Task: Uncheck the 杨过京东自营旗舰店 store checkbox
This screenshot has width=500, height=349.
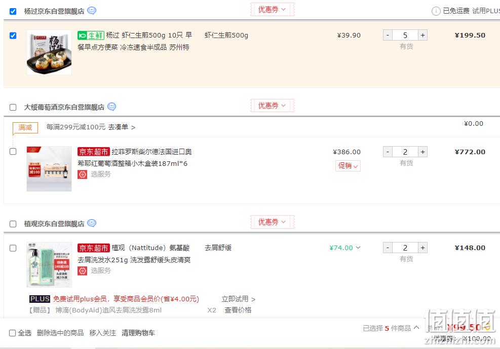Action: (x=13, y=12)
